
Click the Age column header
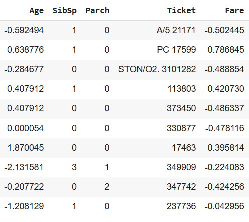coord(37,11)
